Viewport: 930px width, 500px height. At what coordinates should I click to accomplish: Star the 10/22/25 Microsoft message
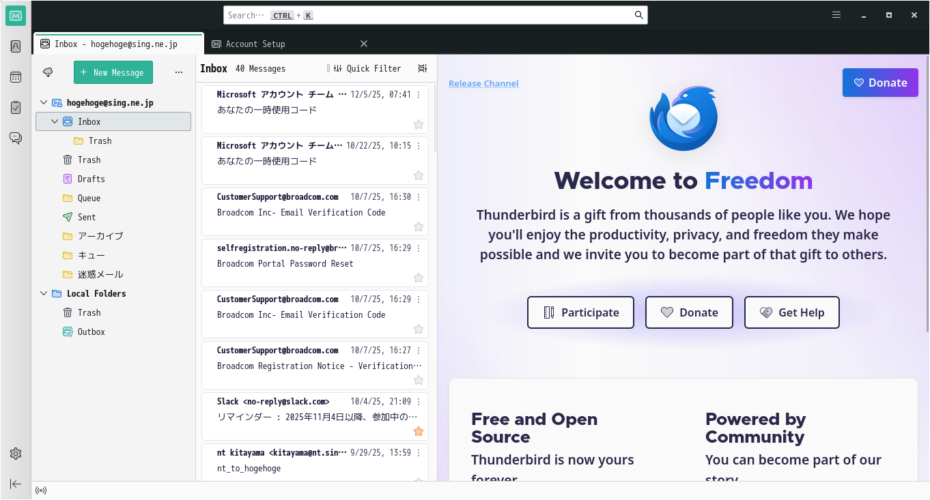(x=419, y=175)
